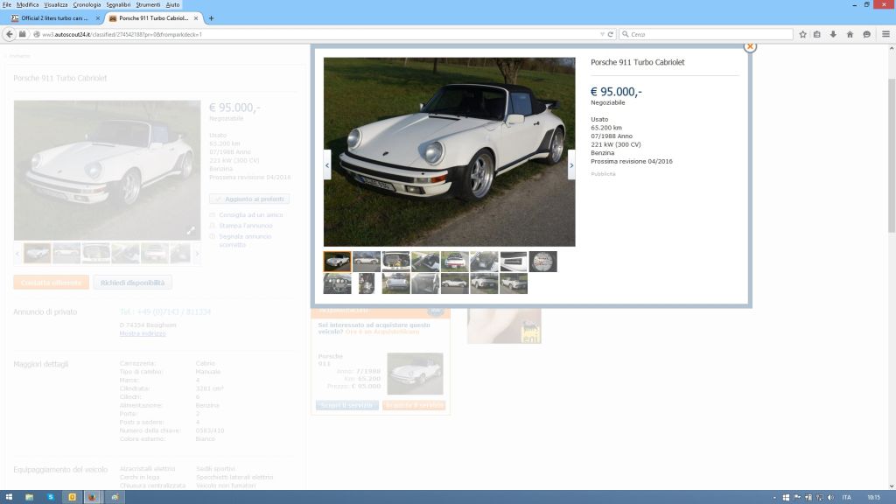Select the sixth thumbnail in the bottom row
The height and width of the screenshot is (504, 896).
coord(484,283)
